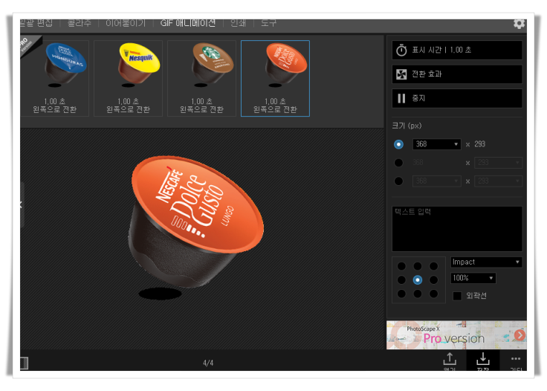Select the Nesquik yellow capsule frame thumbnail

128,78
